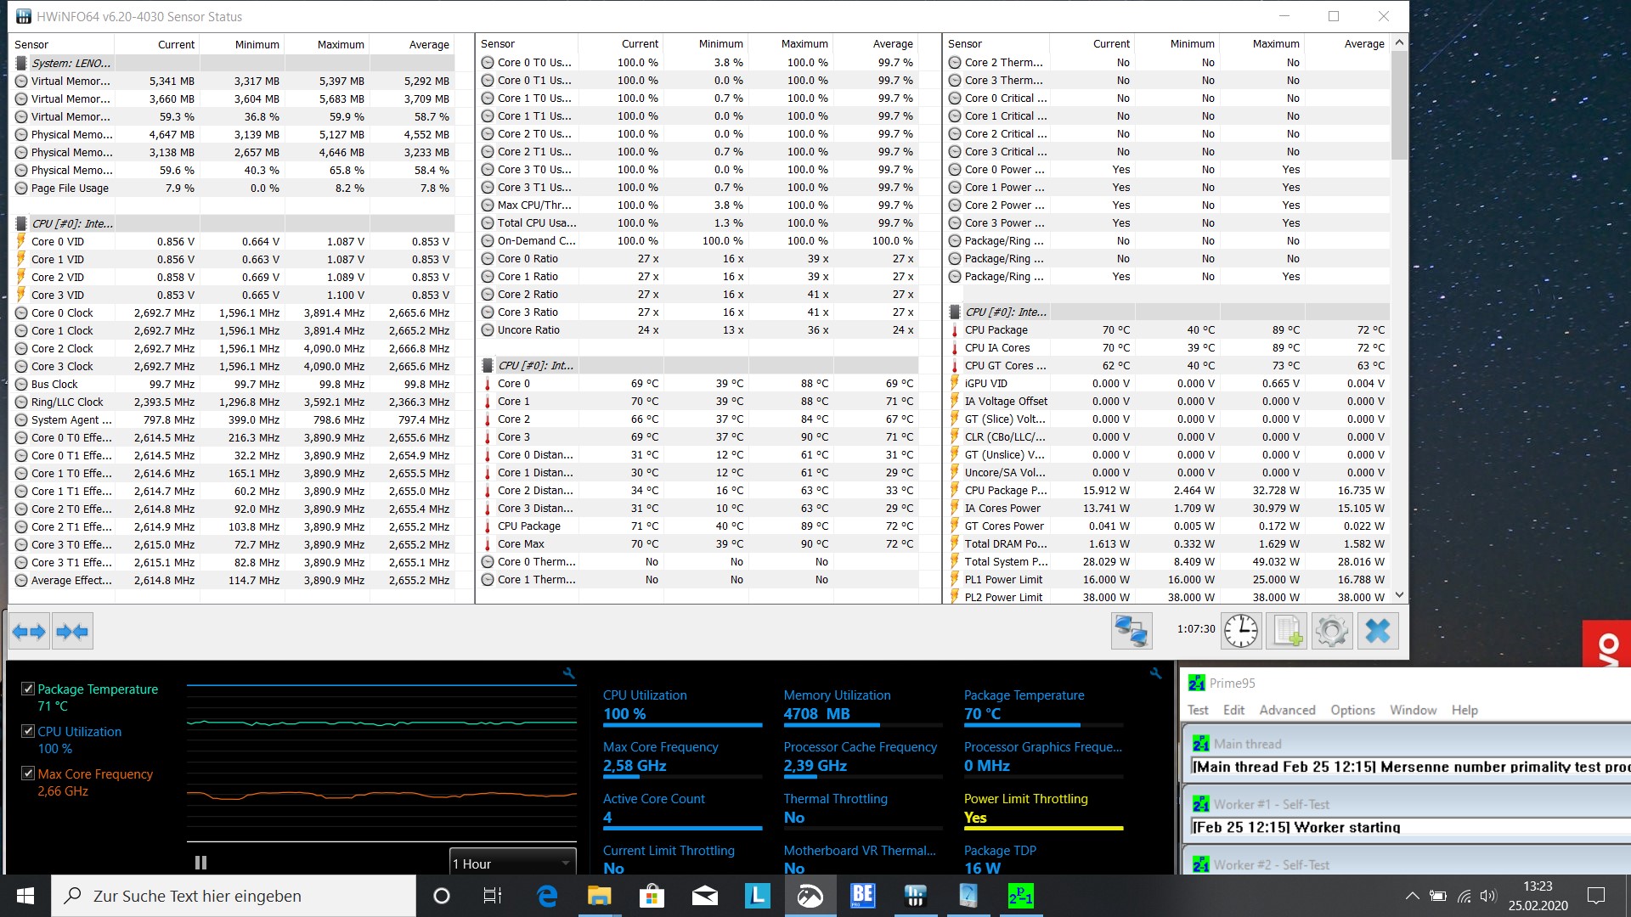Open sensor settings gear icon
Image resolution: width=1631 pixels, height=917 pixels.
coord(1331,631)
